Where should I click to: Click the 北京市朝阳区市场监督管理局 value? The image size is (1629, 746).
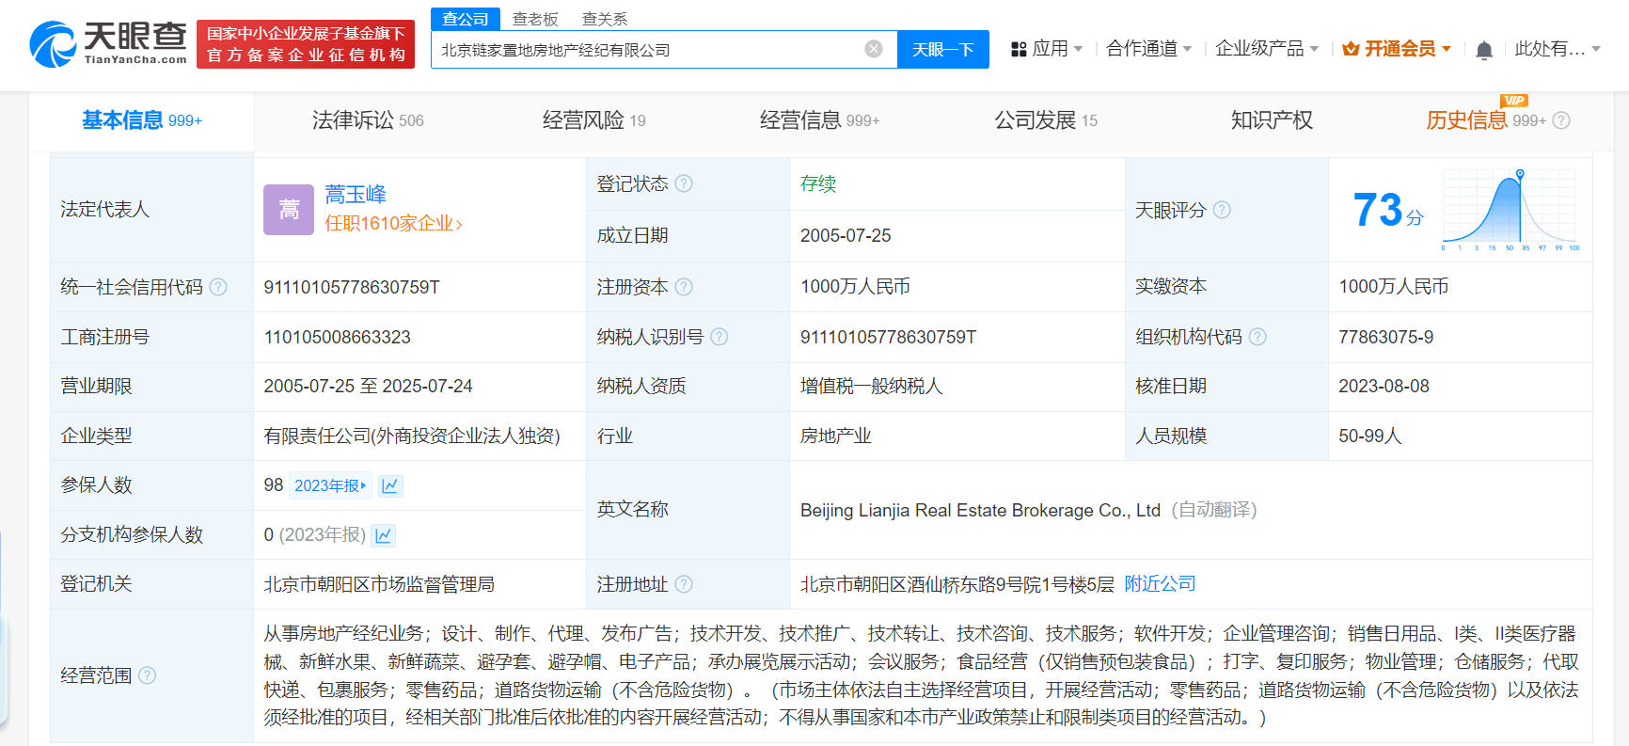click(x=379, y=584)
